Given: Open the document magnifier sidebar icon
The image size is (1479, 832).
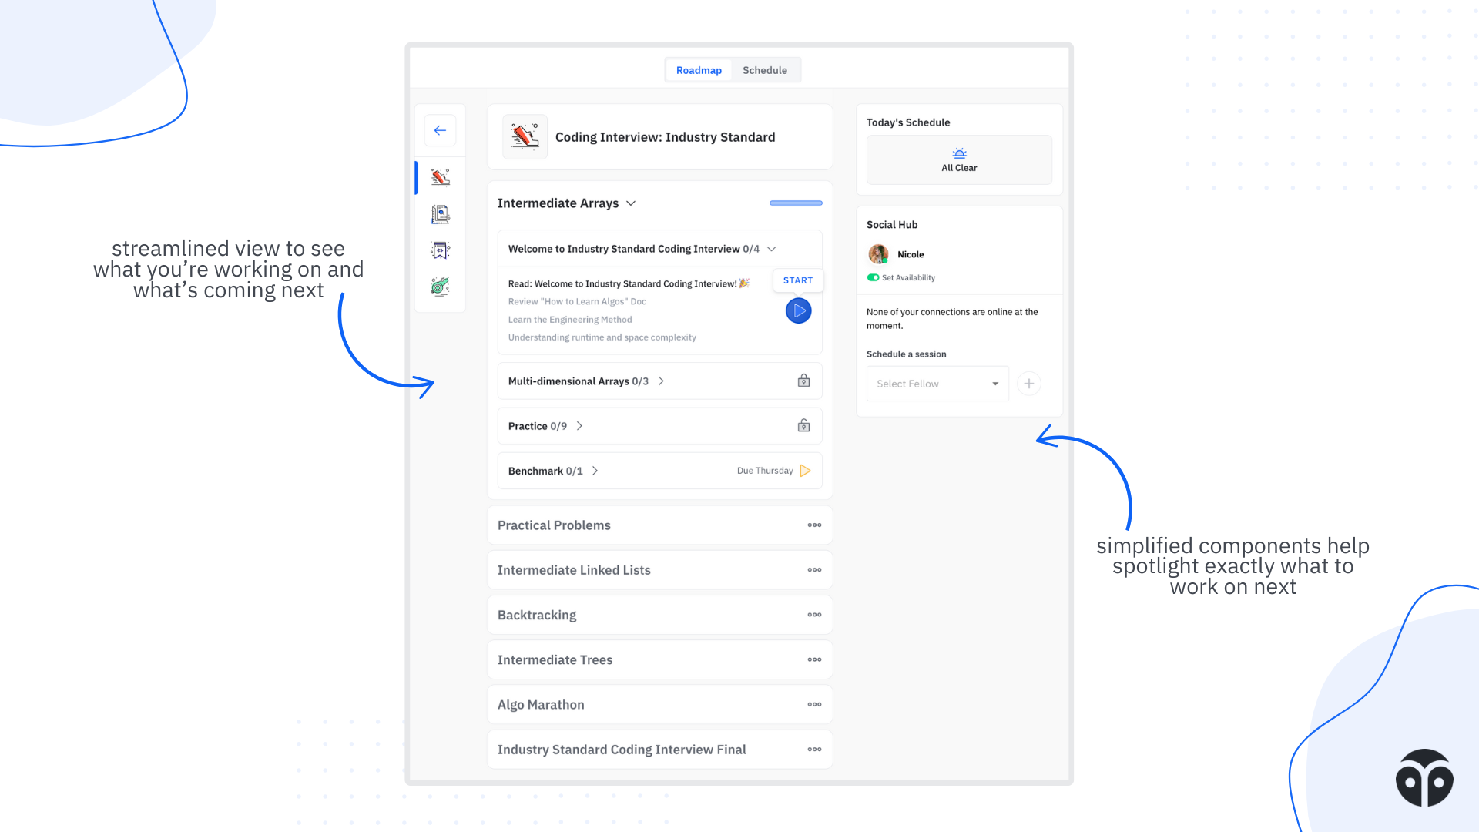Looking at the screenshot, I should tap(440, 214).
